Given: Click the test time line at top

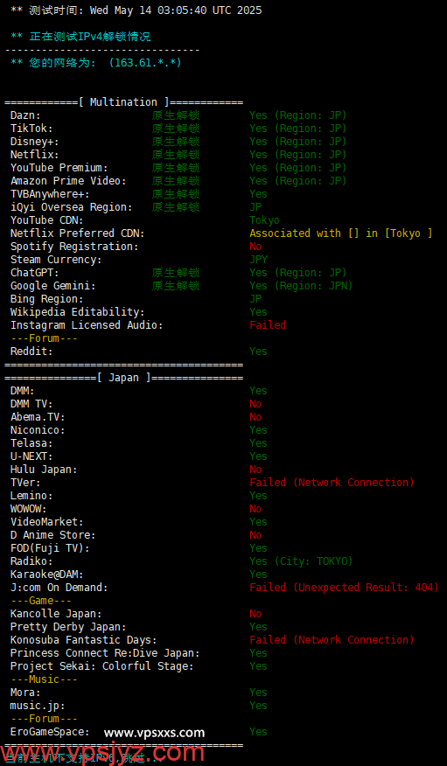Looking at the screenshot, I should click(136, 10).
